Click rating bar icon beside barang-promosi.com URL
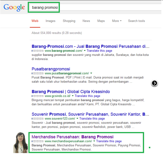The height and width of the screenshot is (157, 163). pos(38,51)
